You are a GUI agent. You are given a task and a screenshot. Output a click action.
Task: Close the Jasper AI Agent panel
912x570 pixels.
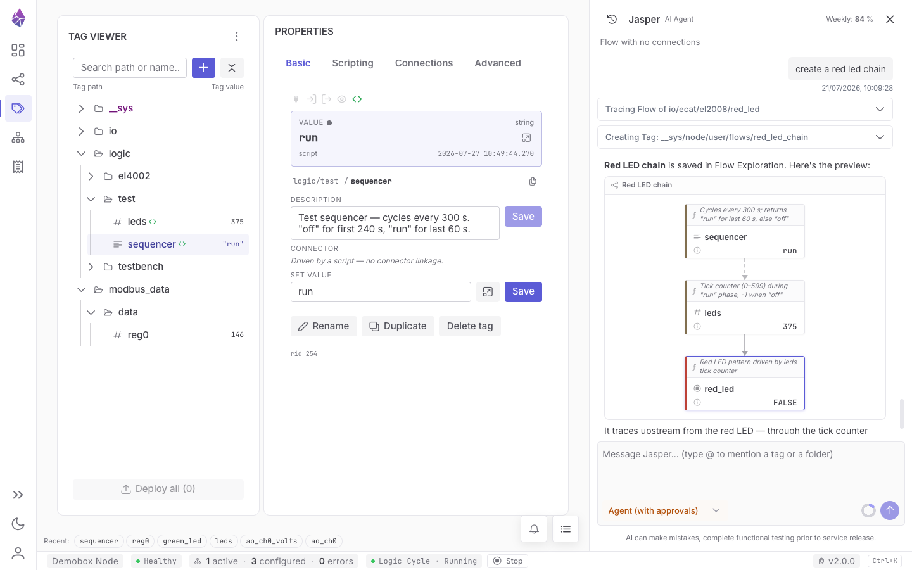point(890,19)
